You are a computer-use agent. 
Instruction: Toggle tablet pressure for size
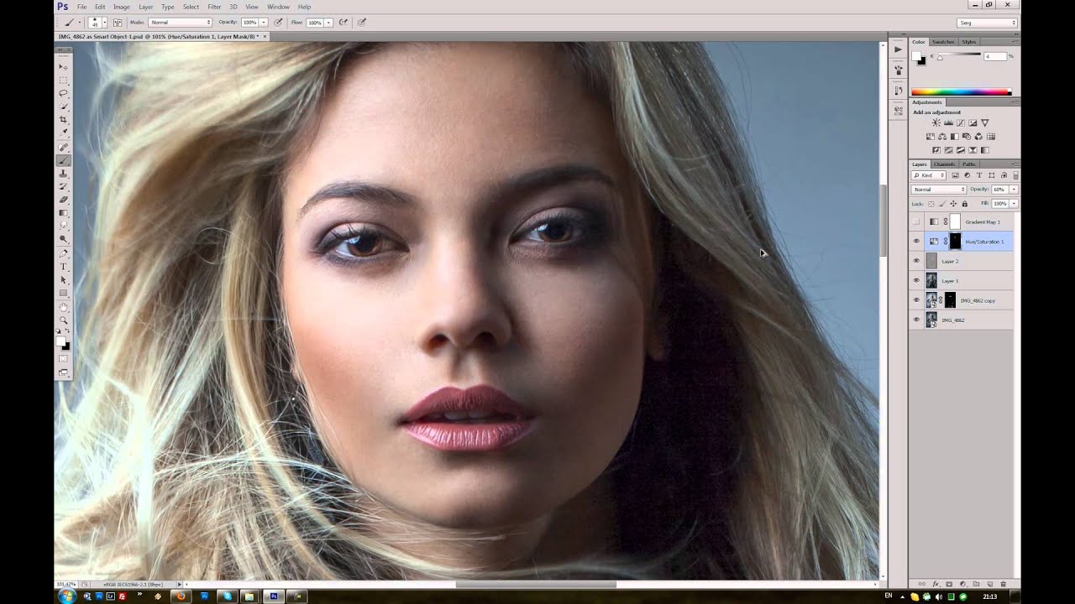coord(362,23)
